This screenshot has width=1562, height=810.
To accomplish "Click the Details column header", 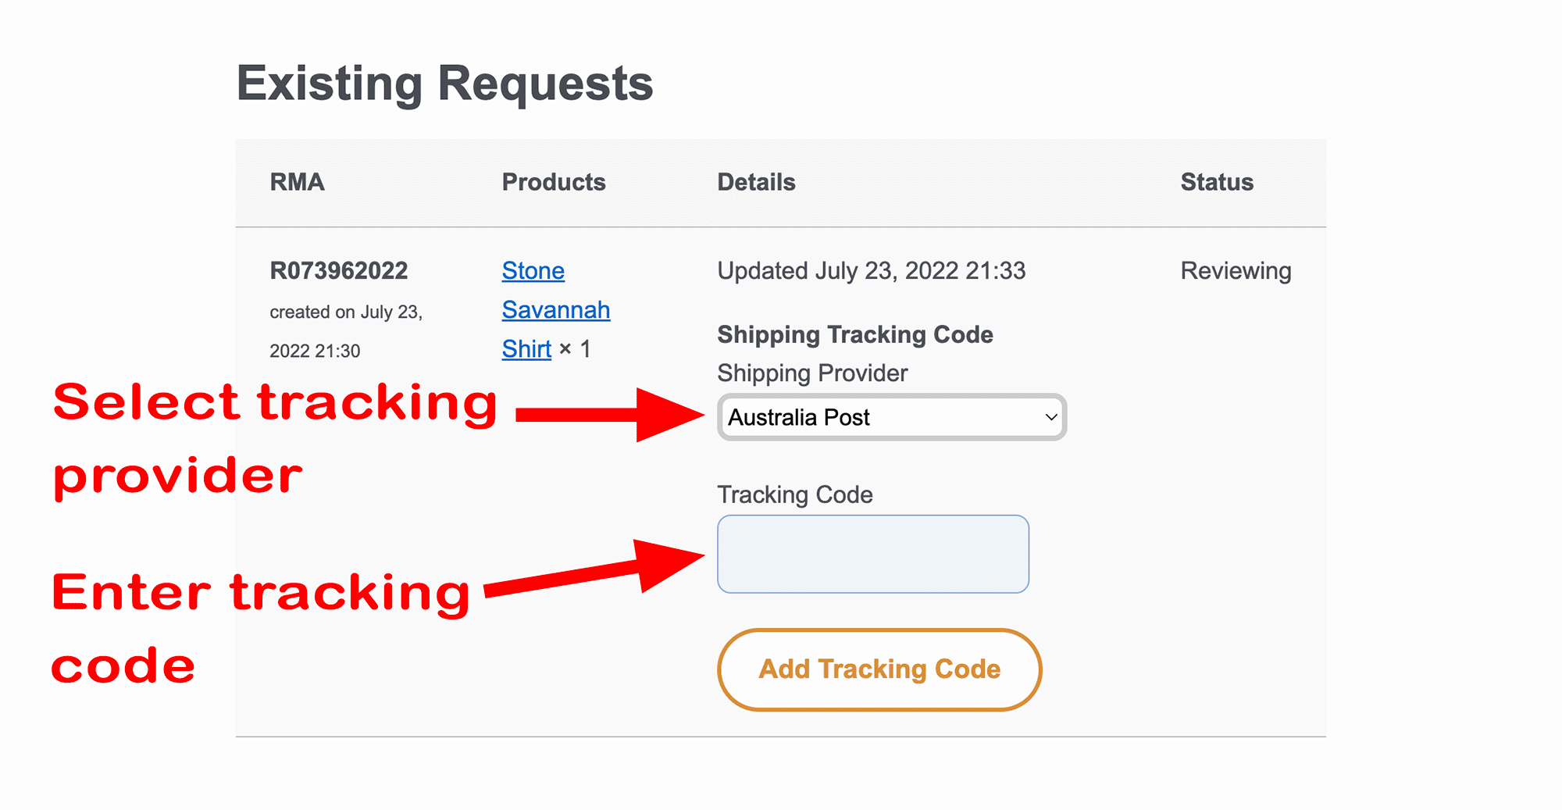I will point(756,182).
